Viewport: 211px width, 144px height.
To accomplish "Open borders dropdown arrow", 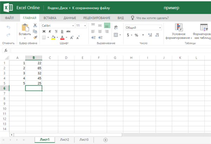I will click(48, 37).
